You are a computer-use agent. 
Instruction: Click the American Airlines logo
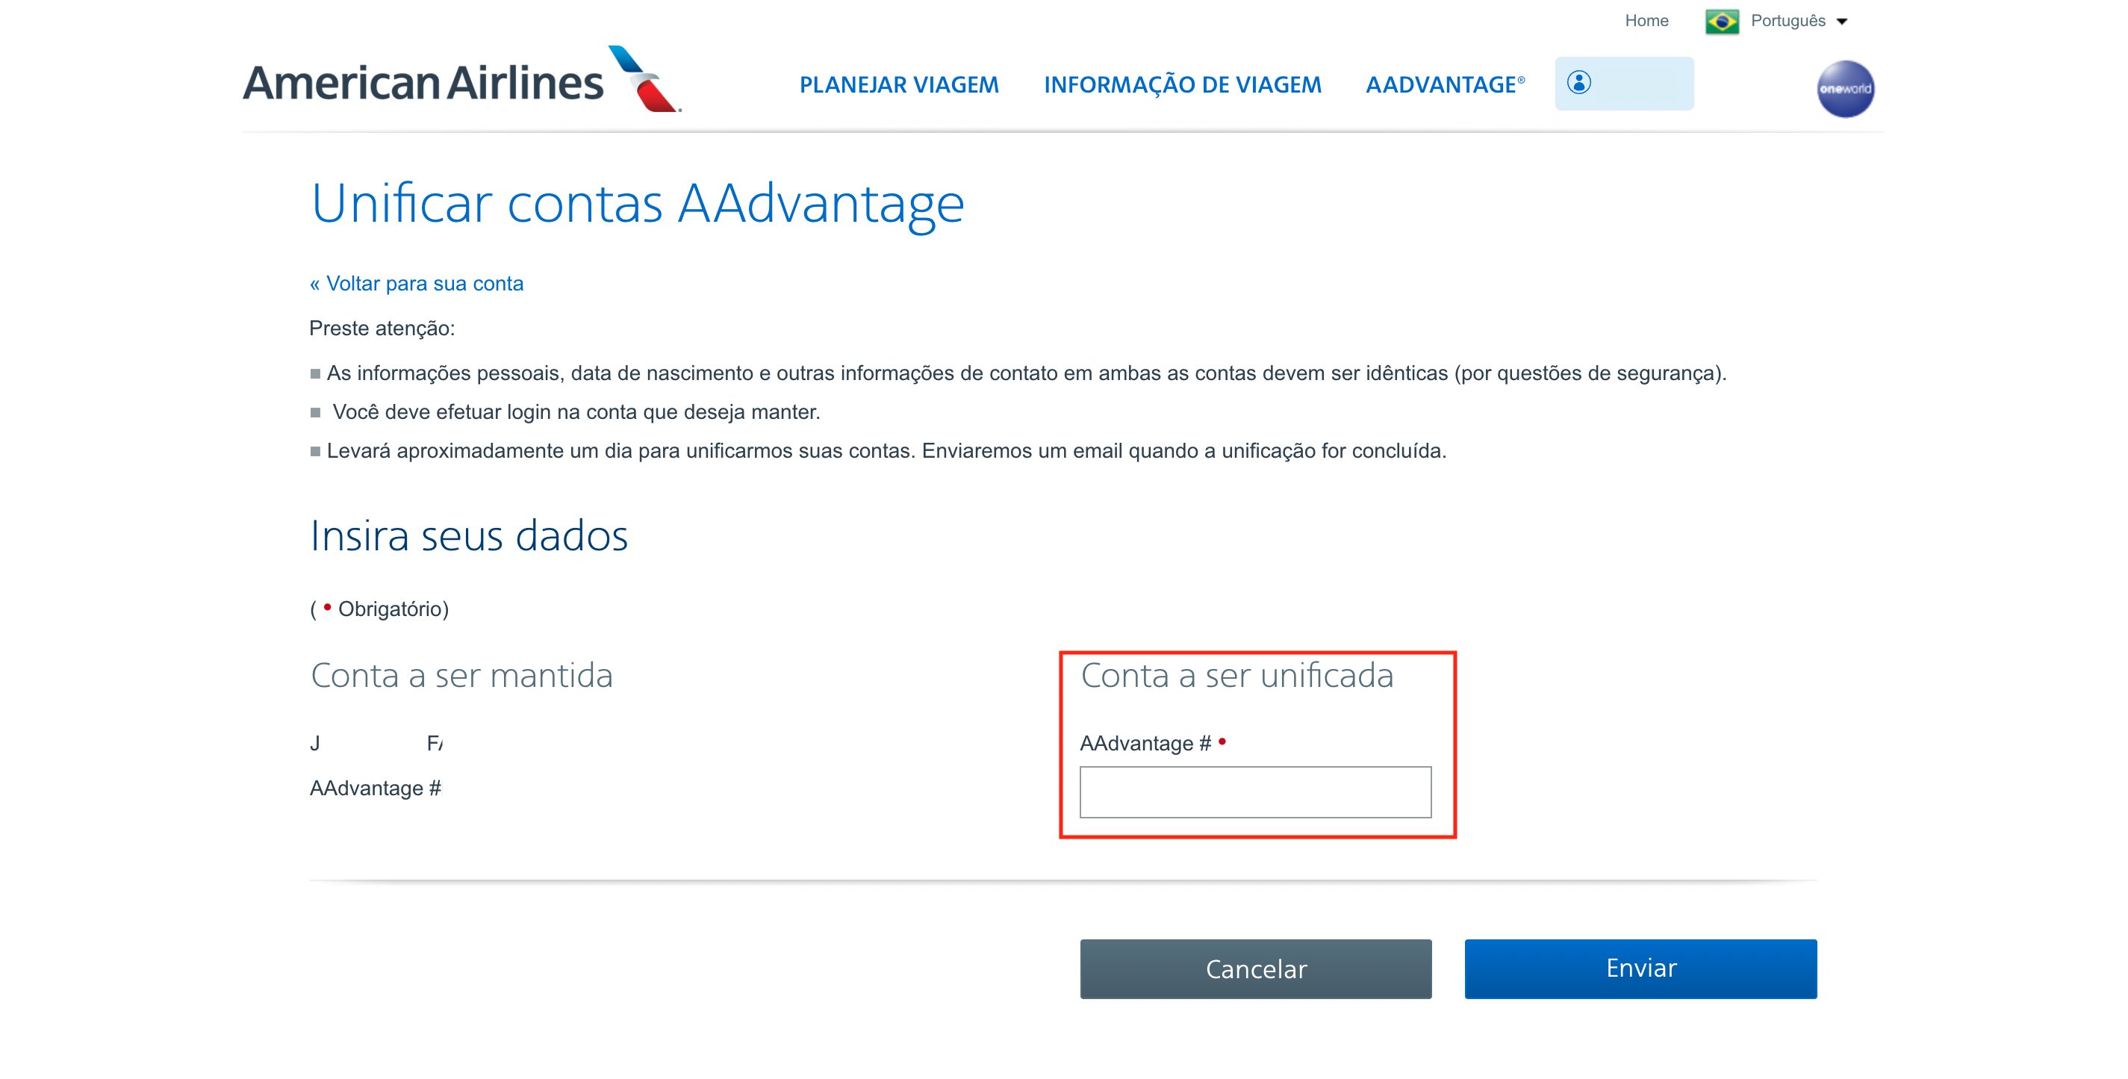pos(461,79)
